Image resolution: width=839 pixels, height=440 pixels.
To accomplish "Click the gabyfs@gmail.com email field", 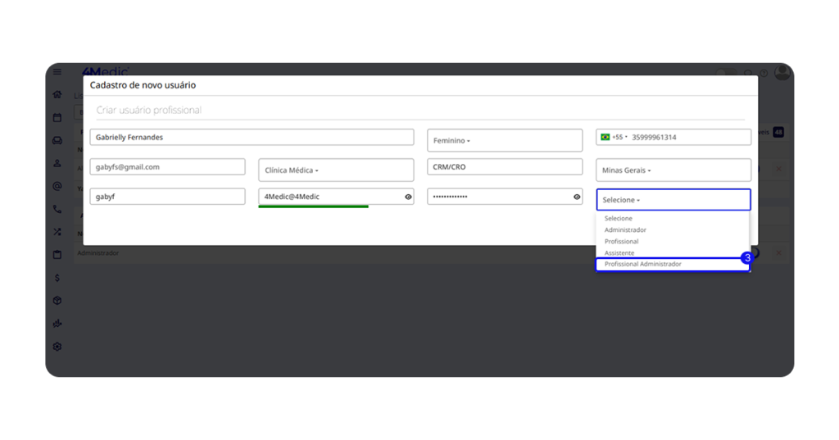I will (x=167, y=167).
